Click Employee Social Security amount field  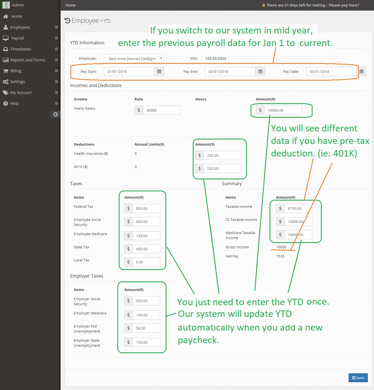click(146, 222)
